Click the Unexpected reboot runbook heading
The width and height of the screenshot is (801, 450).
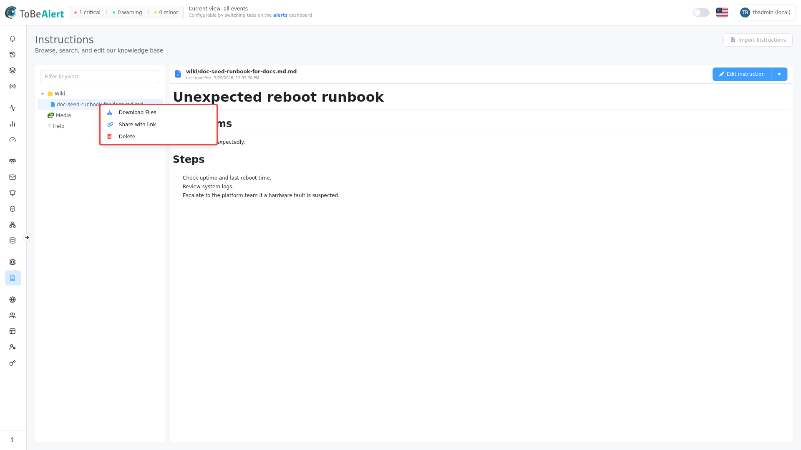pos(278,97)
